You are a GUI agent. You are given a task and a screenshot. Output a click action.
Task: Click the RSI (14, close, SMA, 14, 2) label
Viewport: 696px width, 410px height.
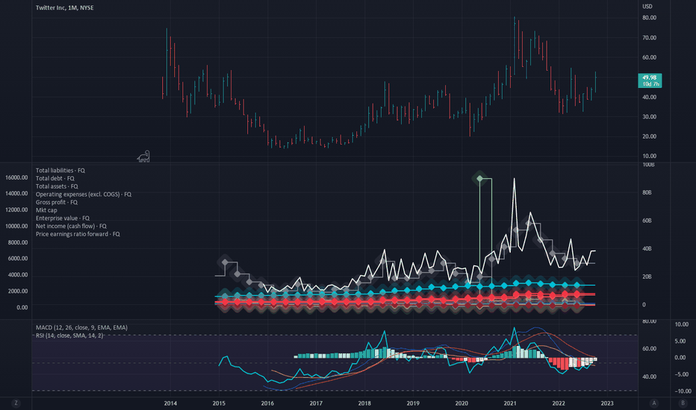(69, 335)
